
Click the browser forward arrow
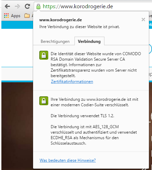(x=18, y=6)
